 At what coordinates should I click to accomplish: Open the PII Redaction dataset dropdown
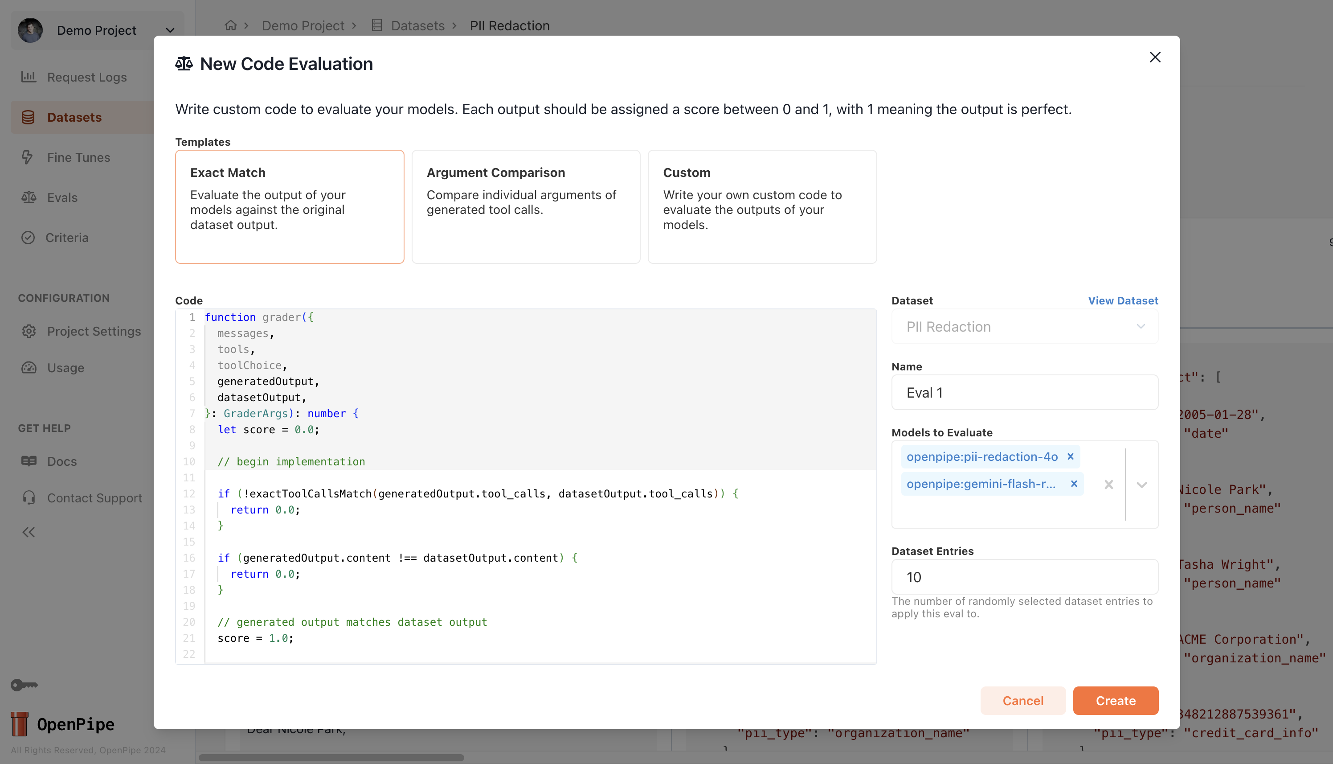coord(1024,326)
